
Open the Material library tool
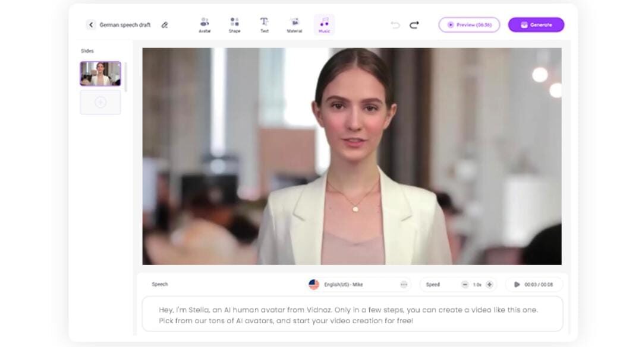[x=294, y=25]
